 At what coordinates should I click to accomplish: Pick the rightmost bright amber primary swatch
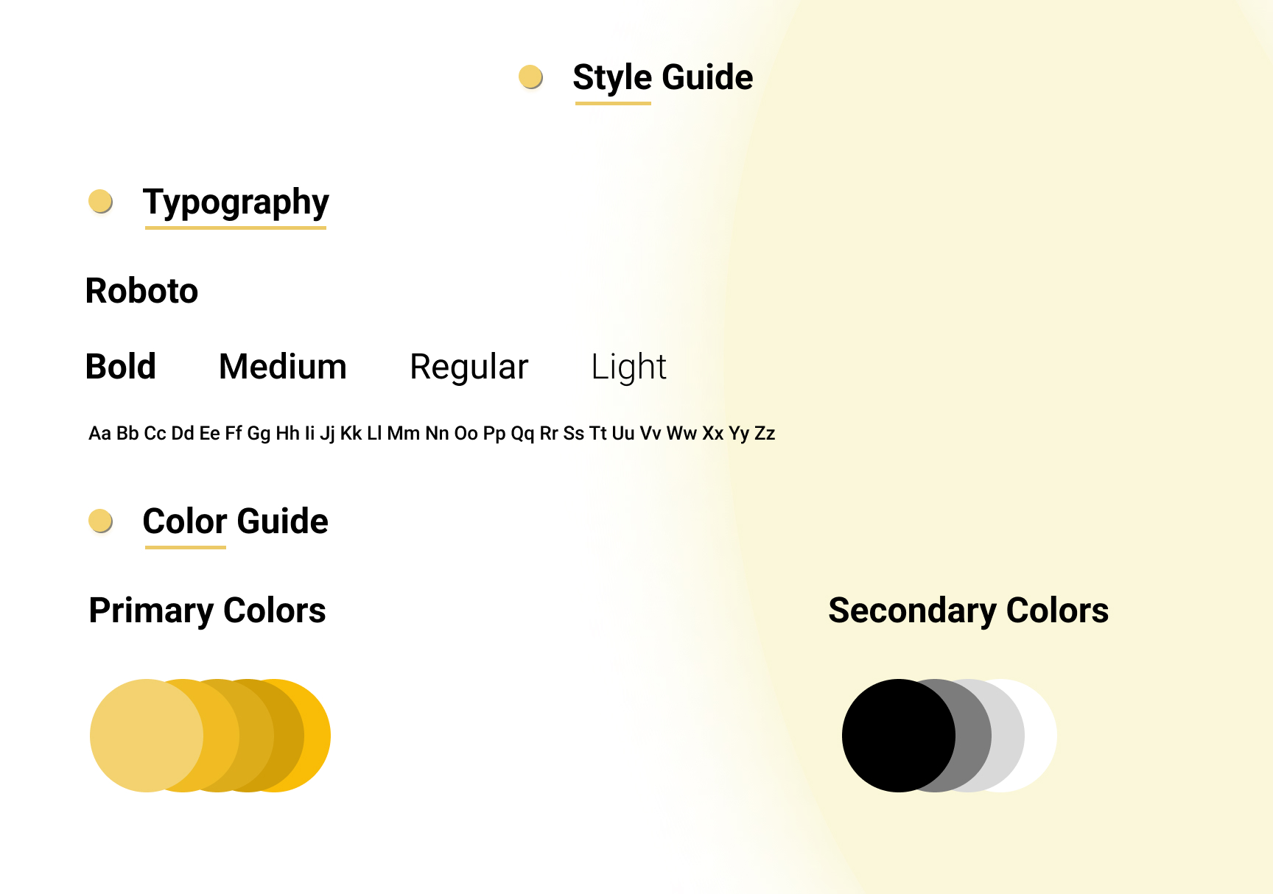tap(318, 736)
